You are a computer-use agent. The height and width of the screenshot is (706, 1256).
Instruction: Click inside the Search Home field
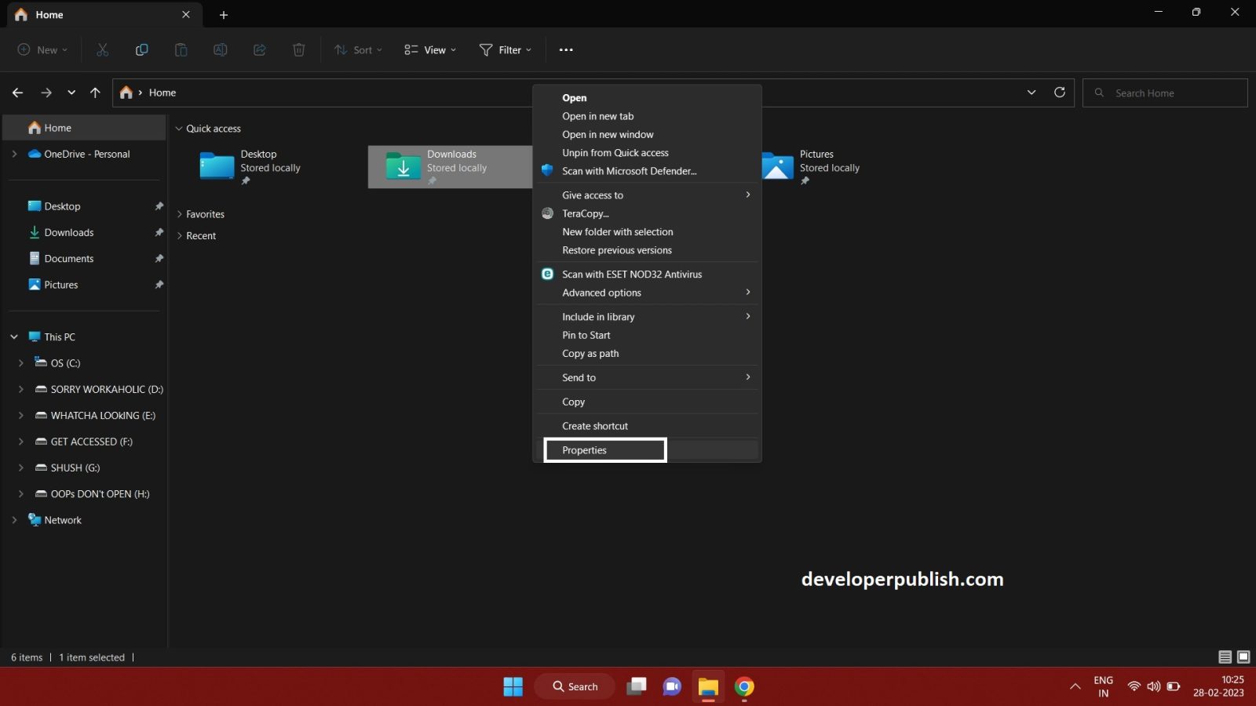[1162, 92]
